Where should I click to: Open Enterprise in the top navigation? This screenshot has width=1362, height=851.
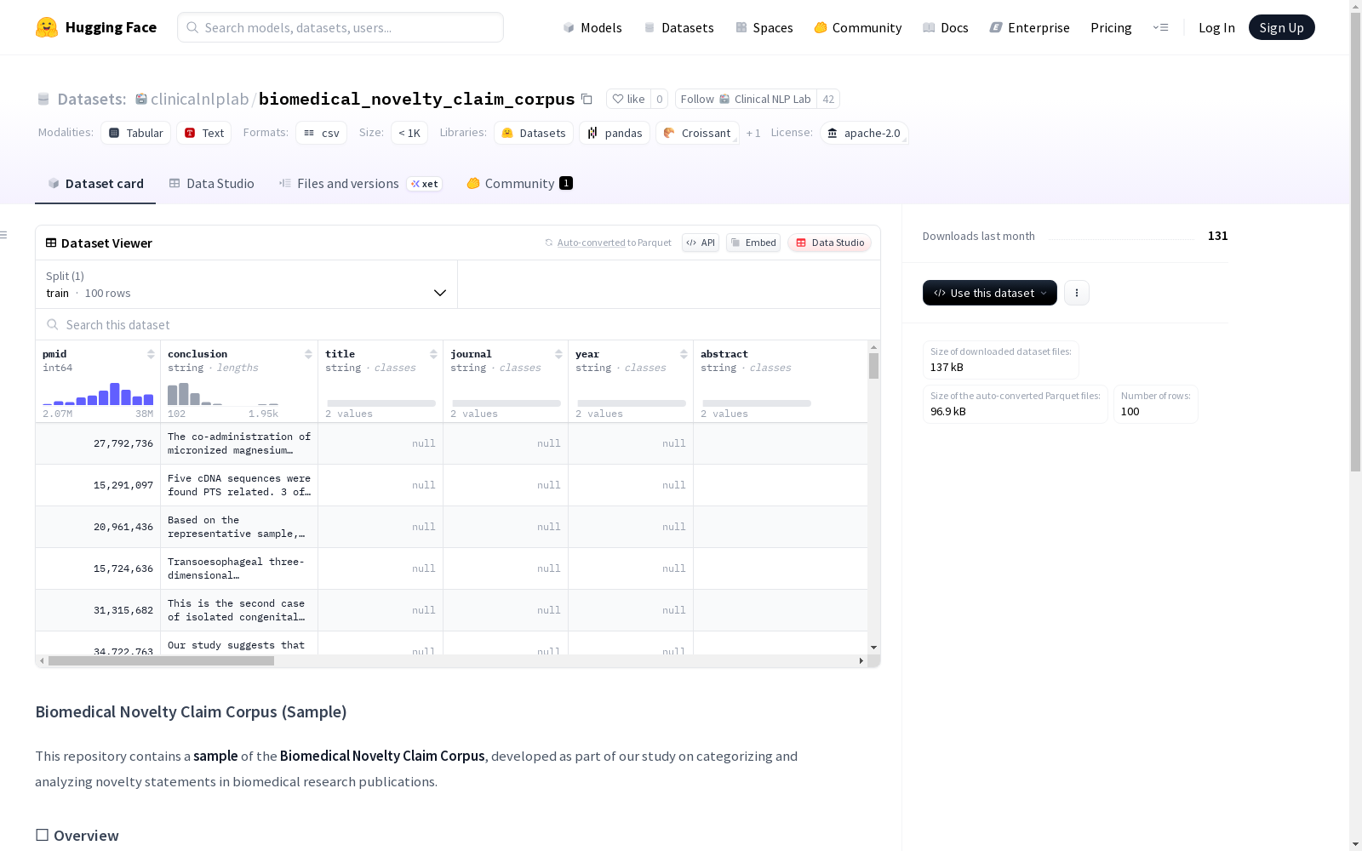(1030, 27)
